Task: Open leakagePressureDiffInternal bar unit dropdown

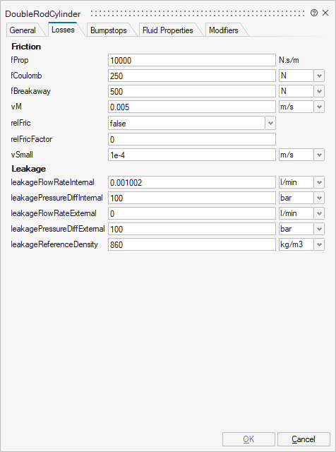Action: (x=319, y=198)
